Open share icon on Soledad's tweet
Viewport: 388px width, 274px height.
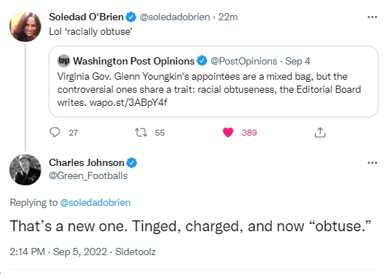click(x=320, y=133)
